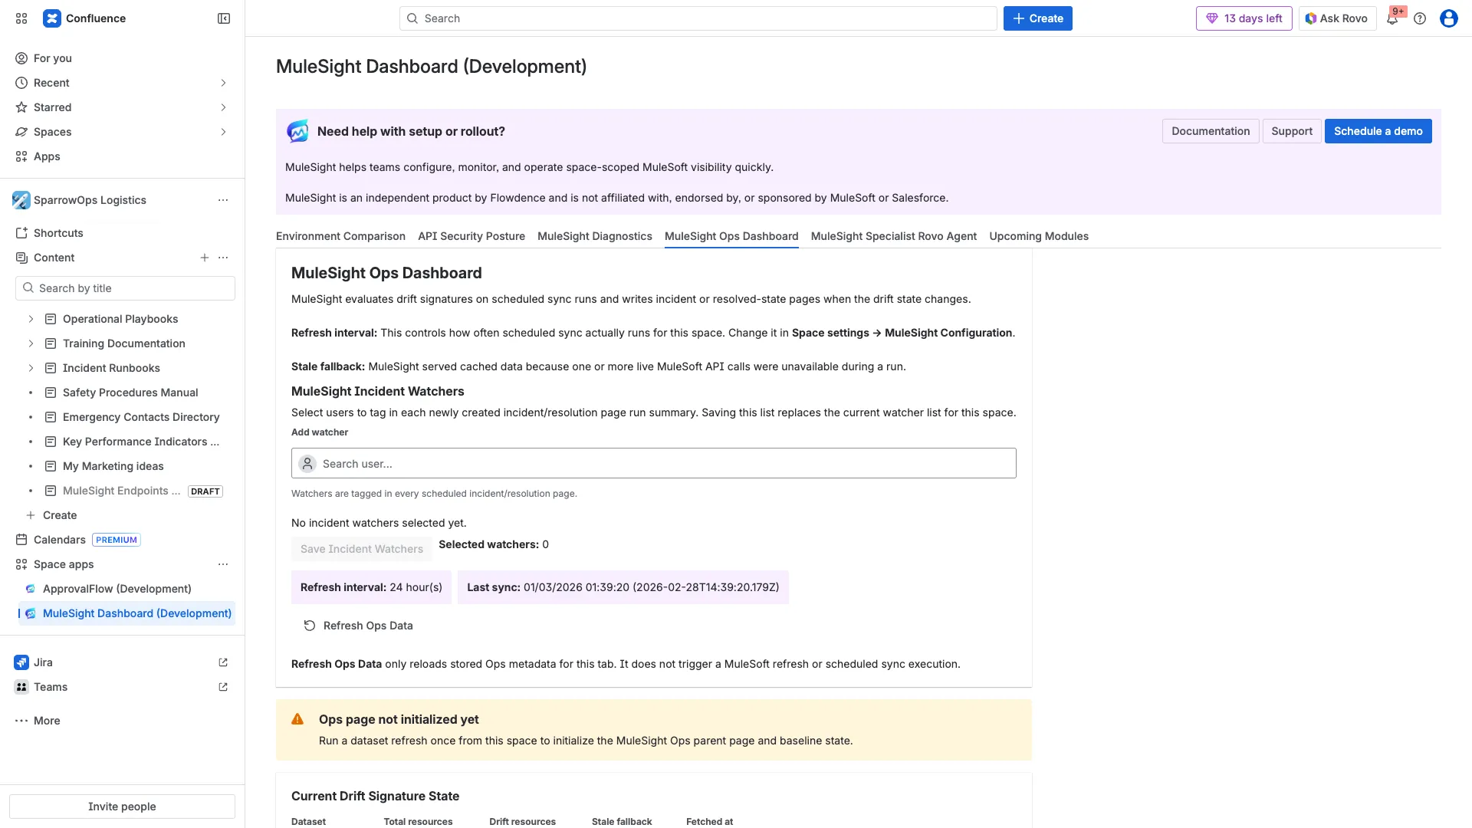Open notifications from the bell icon

[1392, 18]
